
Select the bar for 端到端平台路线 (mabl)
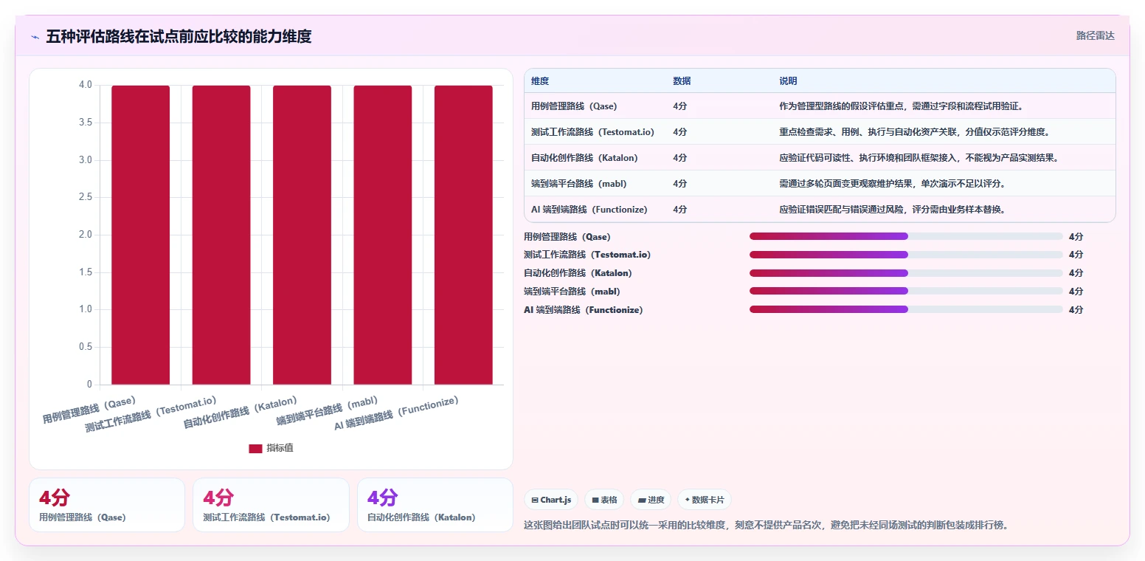tap(383, 235)
